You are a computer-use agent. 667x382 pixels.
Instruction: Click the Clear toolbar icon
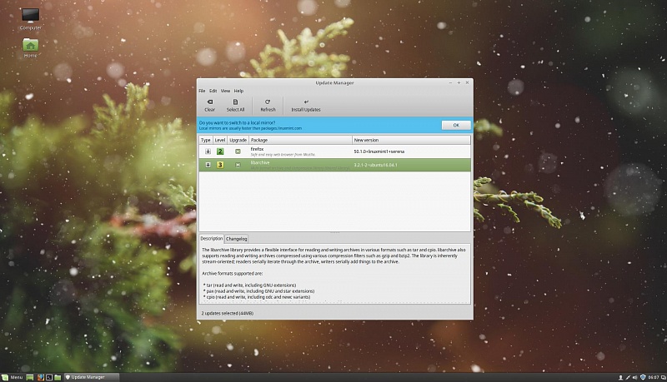tap(209, 105)
